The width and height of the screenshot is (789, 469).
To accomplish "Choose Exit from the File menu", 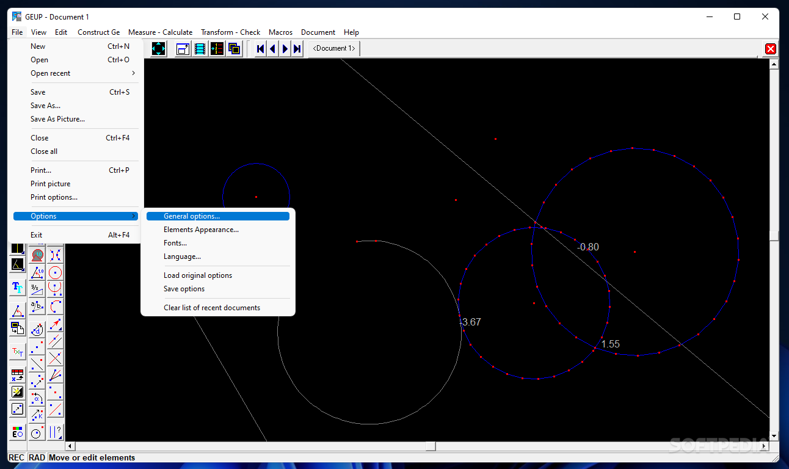I will pos(76,235).
